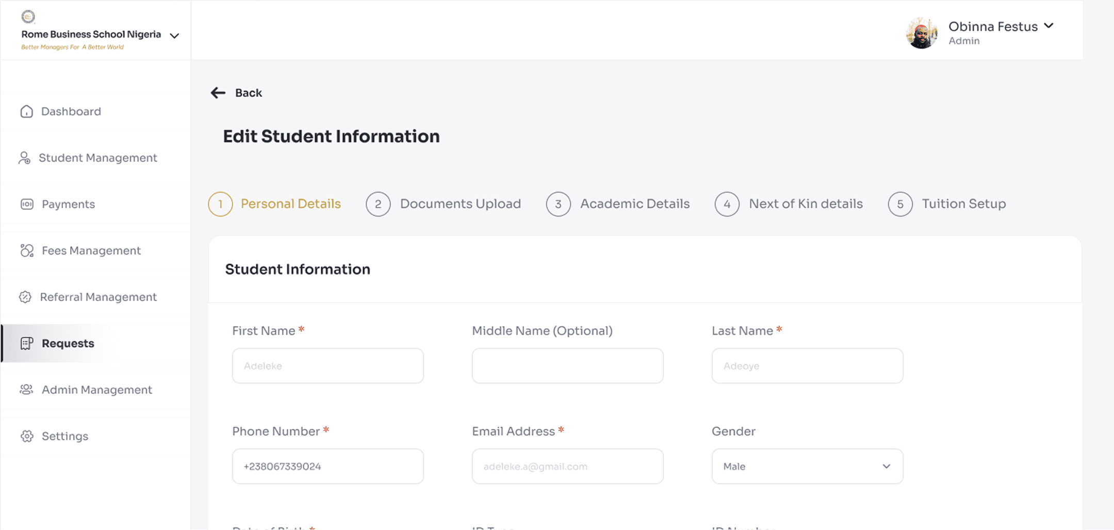
Task: Click inside the Email Address field
Action: pyautogui.click(x=567, y=466)
